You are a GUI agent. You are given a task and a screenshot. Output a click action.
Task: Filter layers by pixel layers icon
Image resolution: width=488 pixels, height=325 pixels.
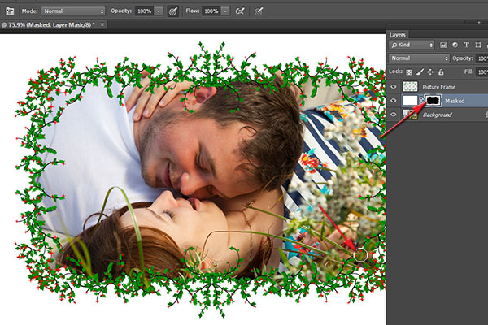tap(443, 45)
